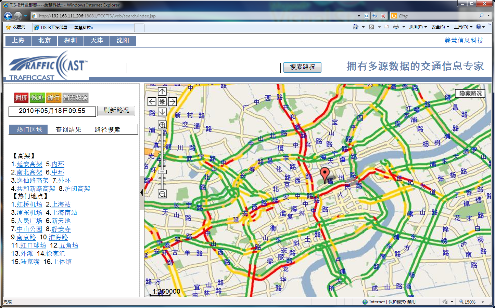Click the 刷新路况 refresh traffic button

pyautogui.click(x=116, y=111)
